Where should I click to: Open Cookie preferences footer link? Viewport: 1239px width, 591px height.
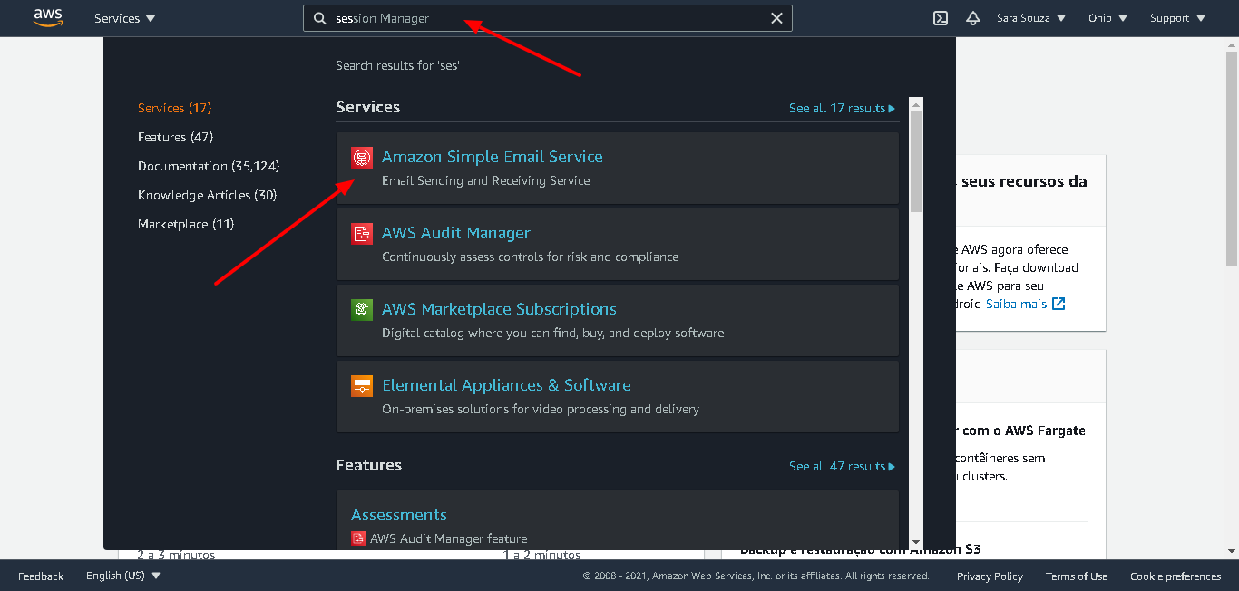tap(1176, 576)
